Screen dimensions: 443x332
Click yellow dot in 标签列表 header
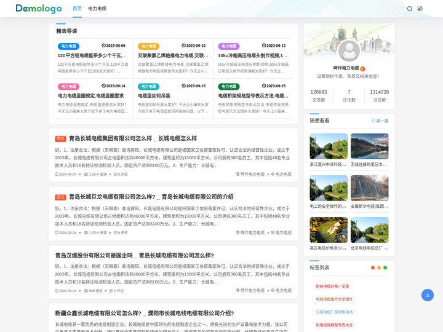(379, 267)
